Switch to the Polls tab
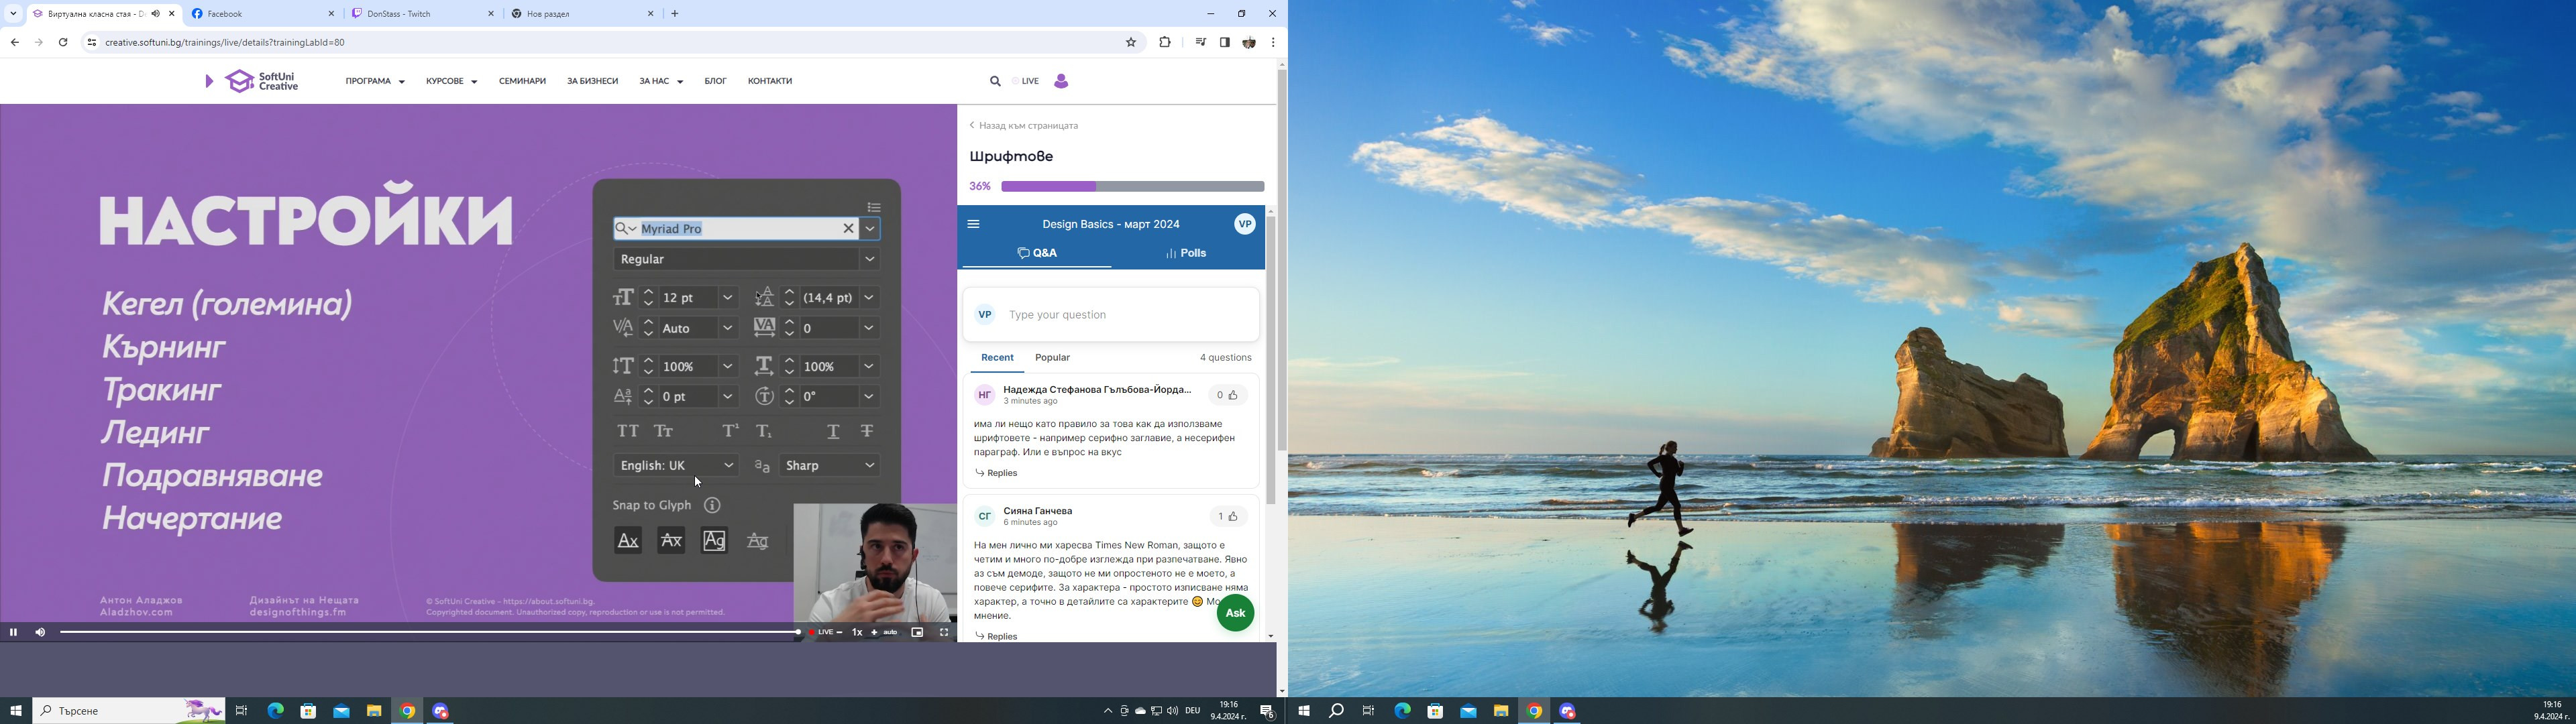This screenshot has width=2576, height=724. pyautogui.click(x=1186, y=253)
